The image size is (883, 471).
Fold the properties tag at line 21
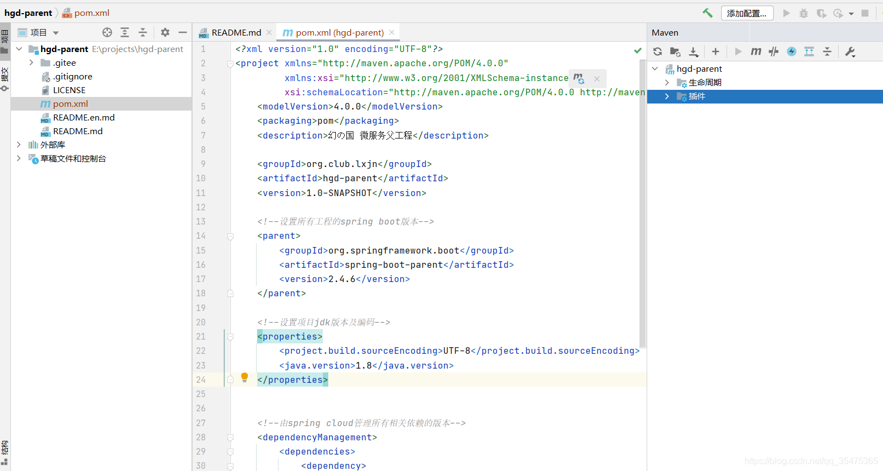[x=230, y=337]
